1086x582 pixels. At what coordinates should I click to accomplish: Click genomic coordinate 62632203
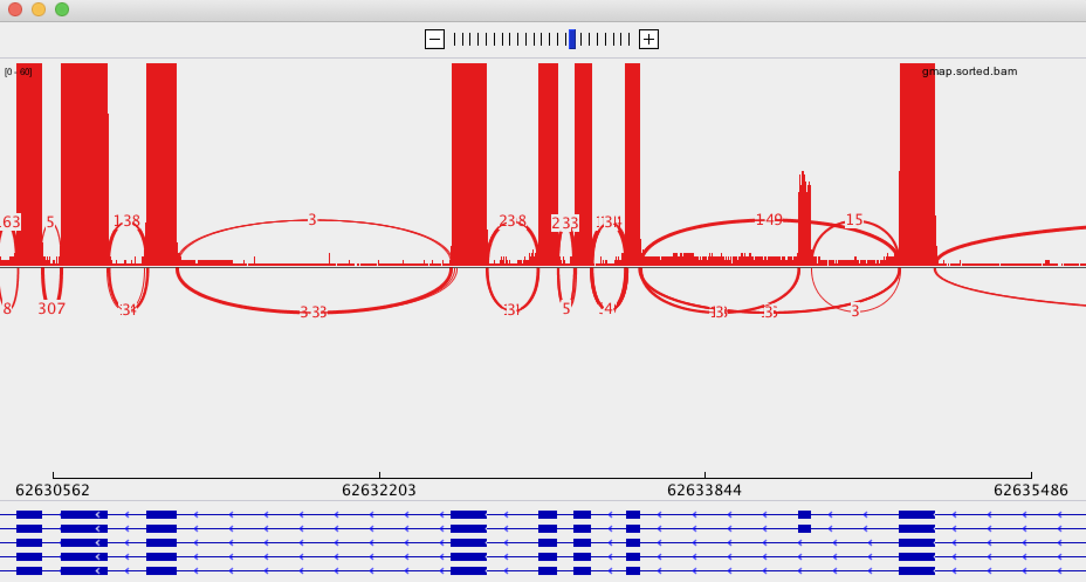(x=379, y=490)
